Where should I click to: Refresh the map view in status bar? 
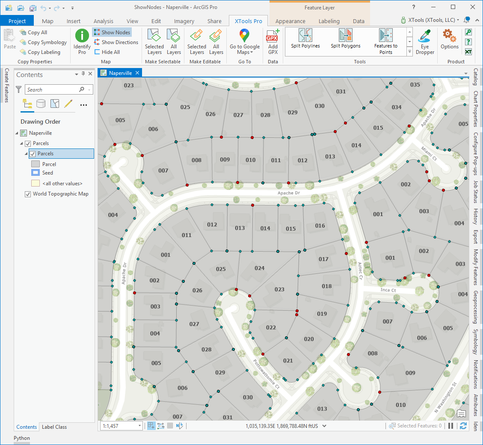point(462,426)
